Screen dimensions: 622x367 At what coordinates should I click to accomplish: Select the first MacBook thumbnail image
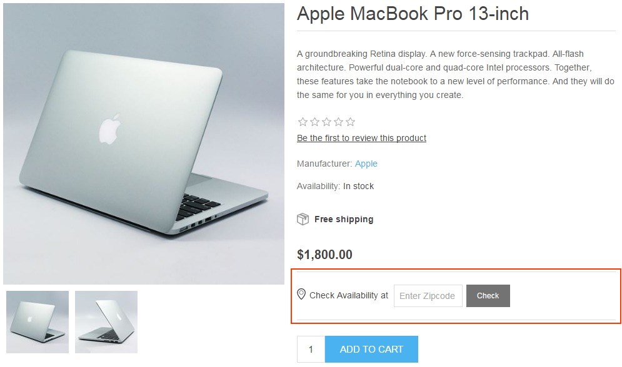tap(38, 322)
